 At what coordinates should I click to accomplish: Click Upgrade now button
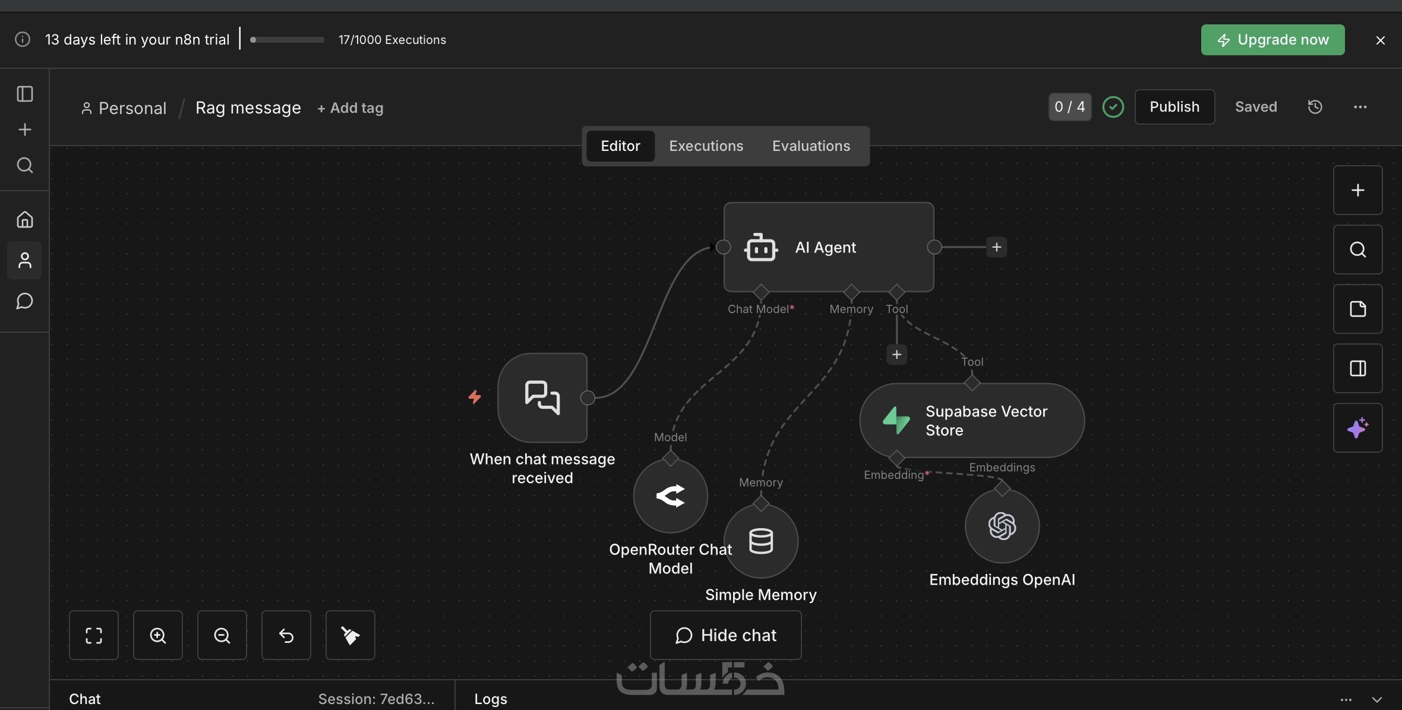1272,40
